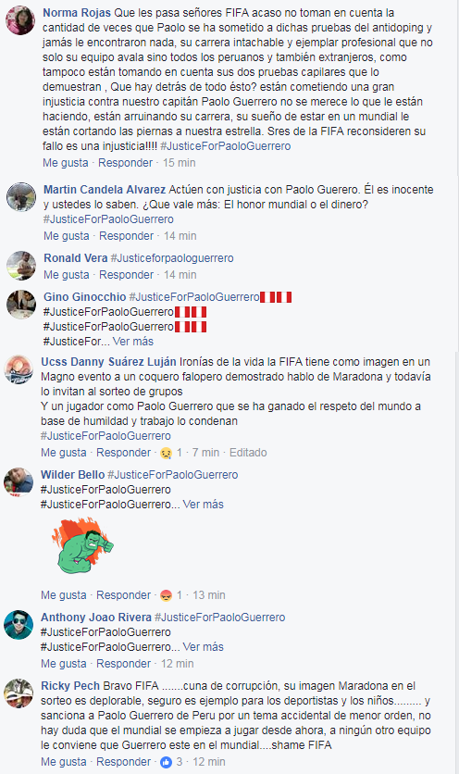The width and height of the screenshot is (459, 774).
Task: Click the sad reaction emoji on Danny's comment
Action: tap(167, 453)
